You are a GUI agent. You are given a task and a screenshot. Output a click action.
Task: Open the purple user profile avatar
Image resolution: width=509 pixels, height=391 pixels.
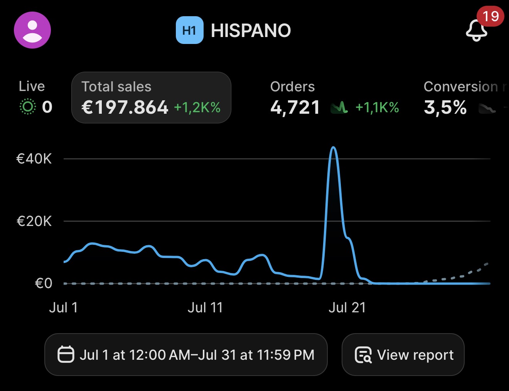click(32, 30)
